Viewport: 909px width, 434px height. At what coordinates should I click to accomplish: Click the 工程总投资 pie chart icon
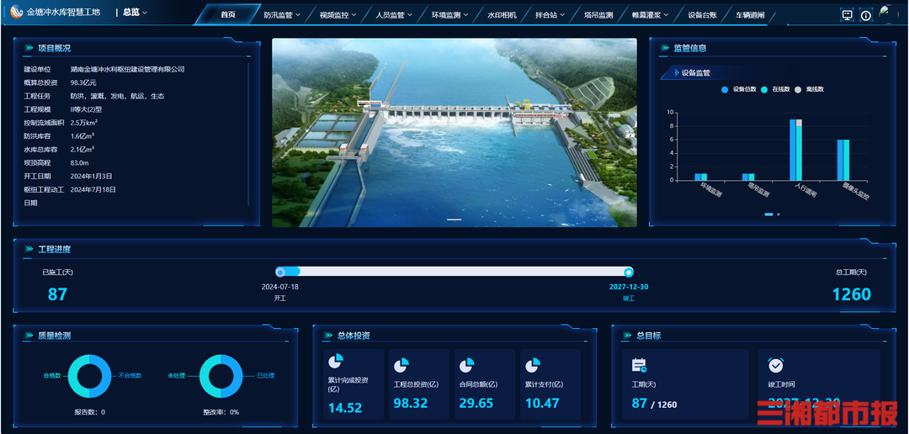tap(401, 365)
